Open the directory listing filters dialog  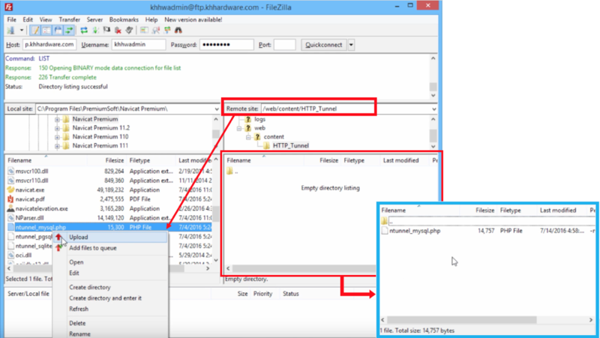[x=144, y=30]
